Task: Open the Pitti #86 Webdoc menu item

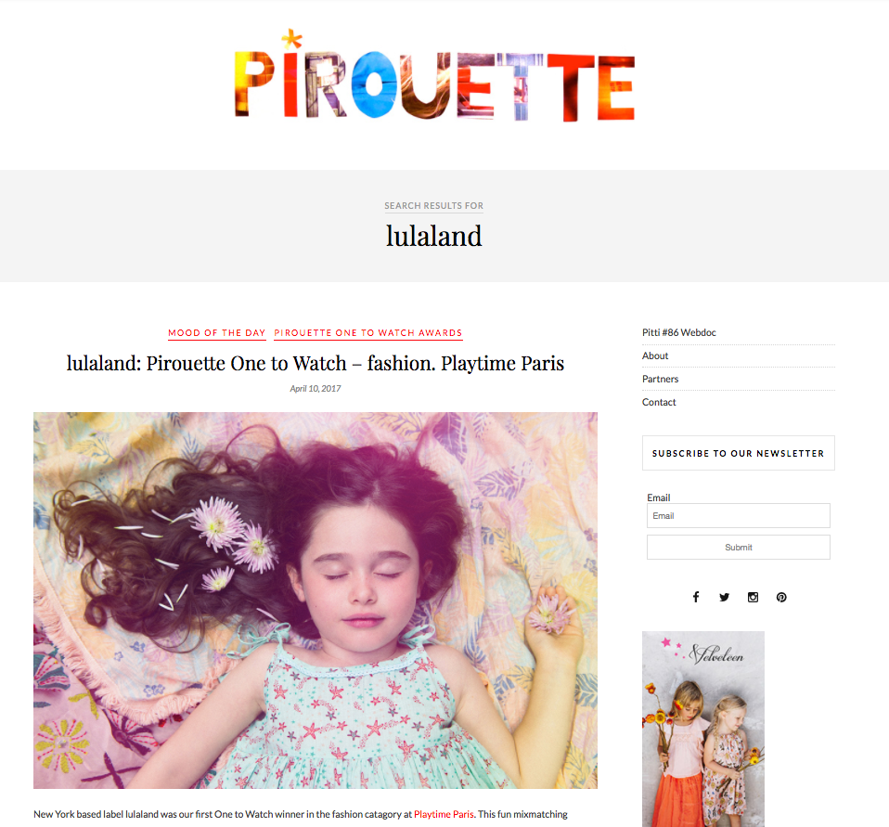Action: [x=678, y=332]
